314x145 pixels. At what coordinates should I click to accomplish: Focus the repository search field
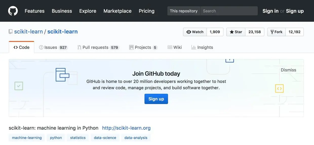click(x=229, y=11)
